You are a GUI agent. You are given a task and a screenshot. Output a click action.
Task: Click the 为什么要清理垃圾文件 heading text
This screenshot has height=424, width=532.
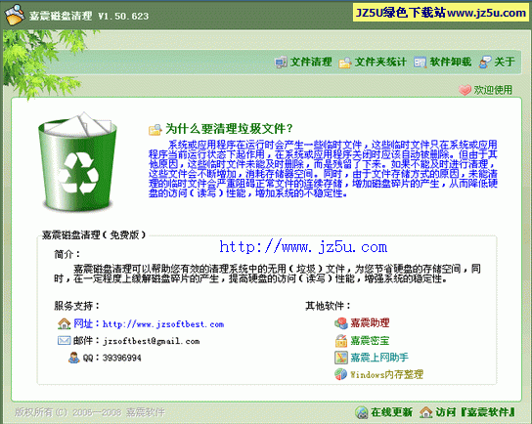tap(229, 129)
